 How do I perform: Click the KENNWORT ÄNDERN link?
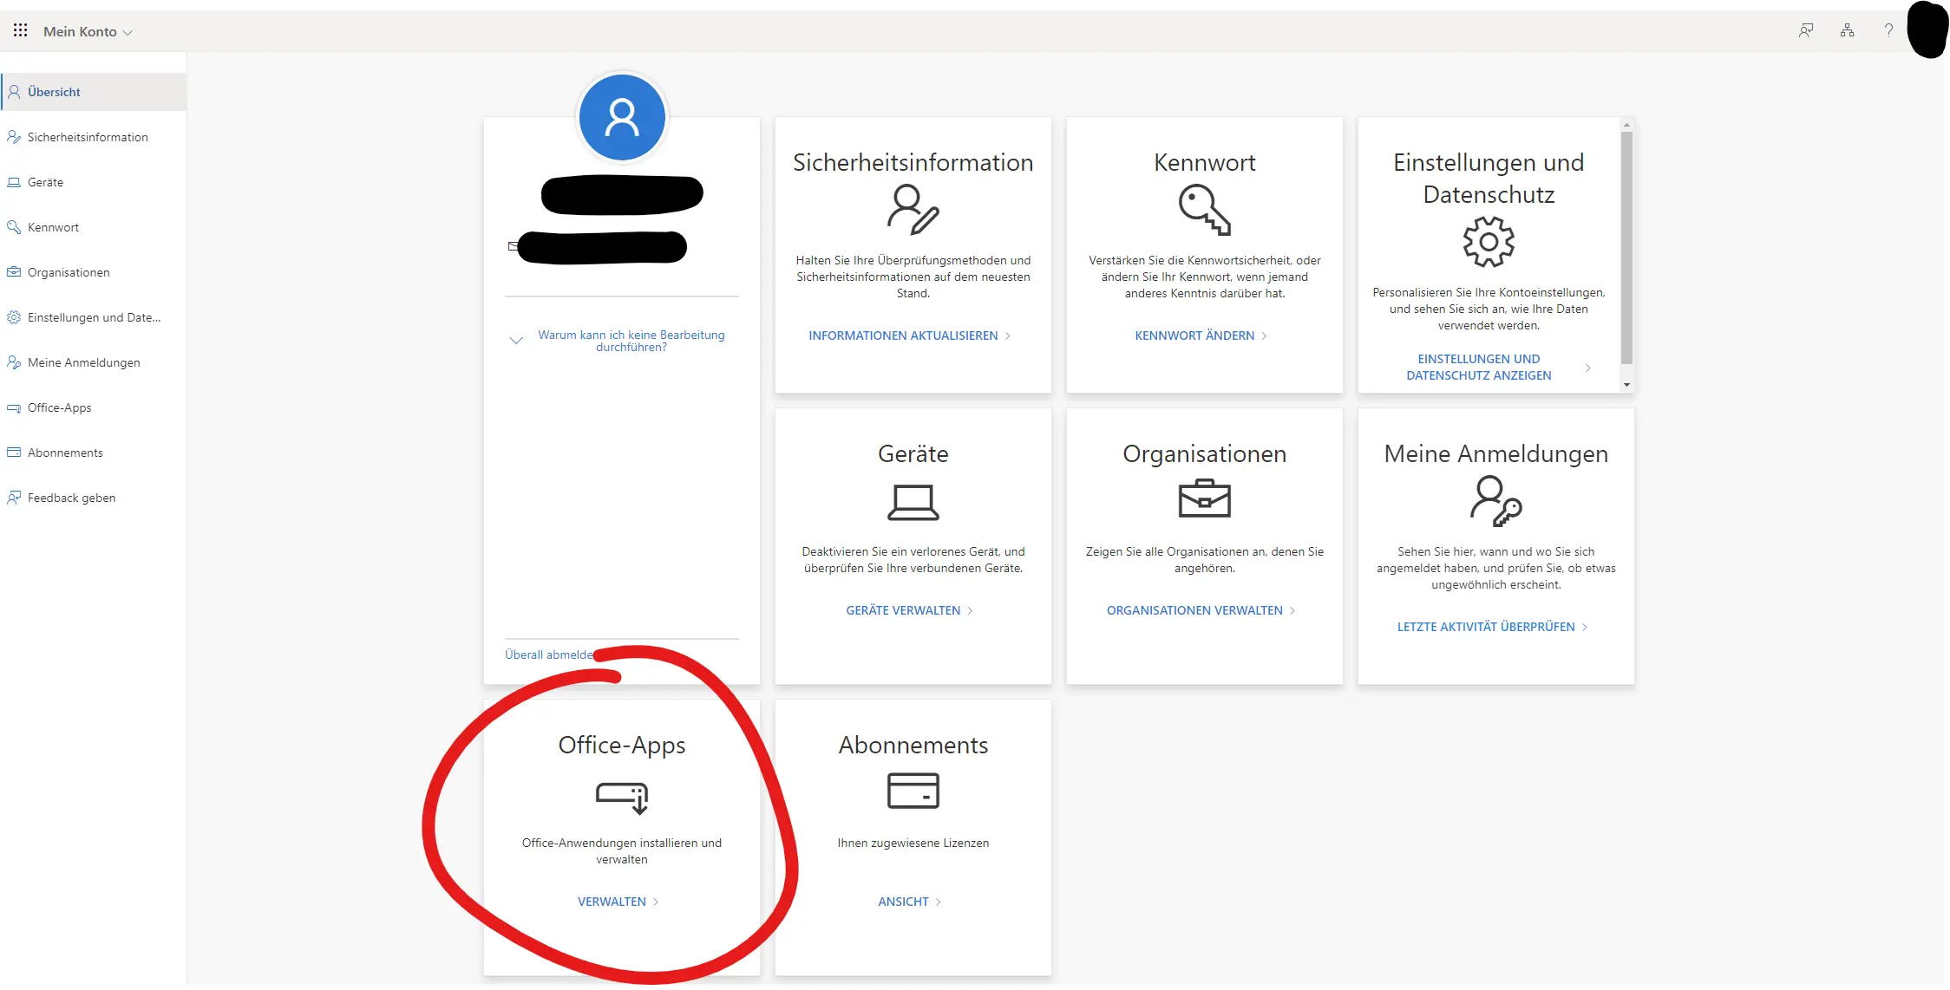(1194, 335)
